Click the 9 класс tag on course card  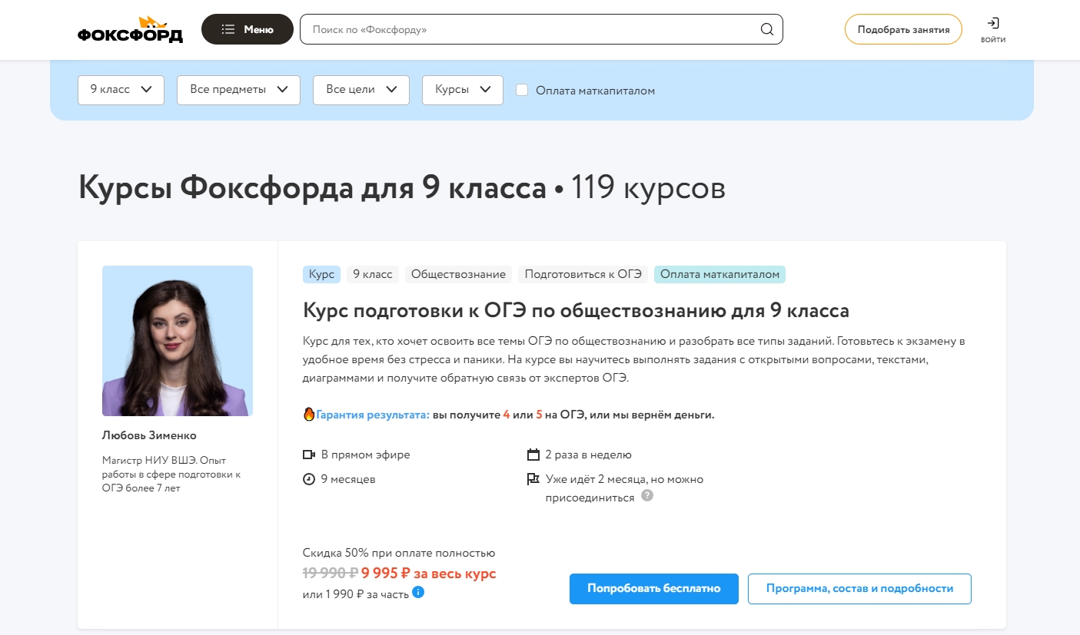(x=373, y=274)
